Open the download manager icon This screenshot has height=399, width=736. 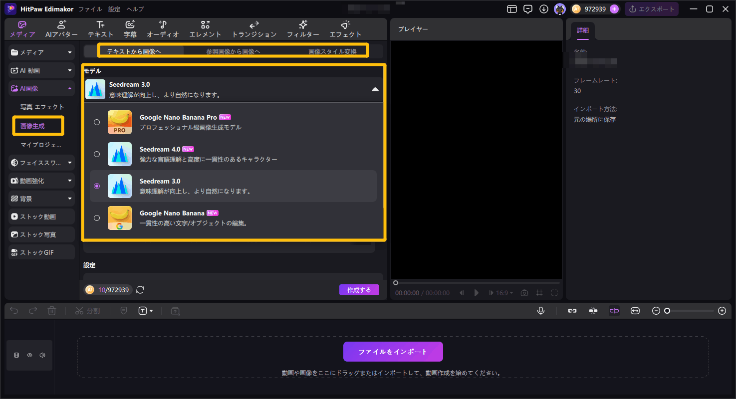pos(543,9)
